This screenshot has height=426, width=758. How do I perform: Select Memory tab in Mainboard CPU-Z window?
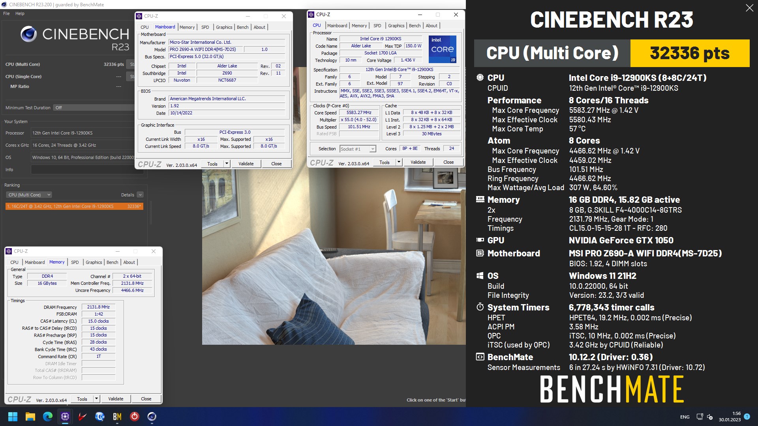(x=187, y=27)
